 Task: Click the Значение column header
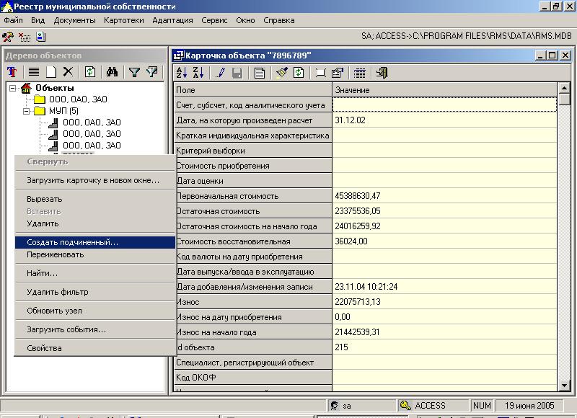[444, 90]
